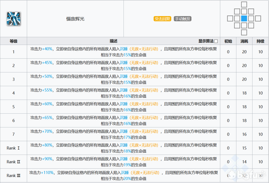Click the +60% attack value

[x=47, y=104]
